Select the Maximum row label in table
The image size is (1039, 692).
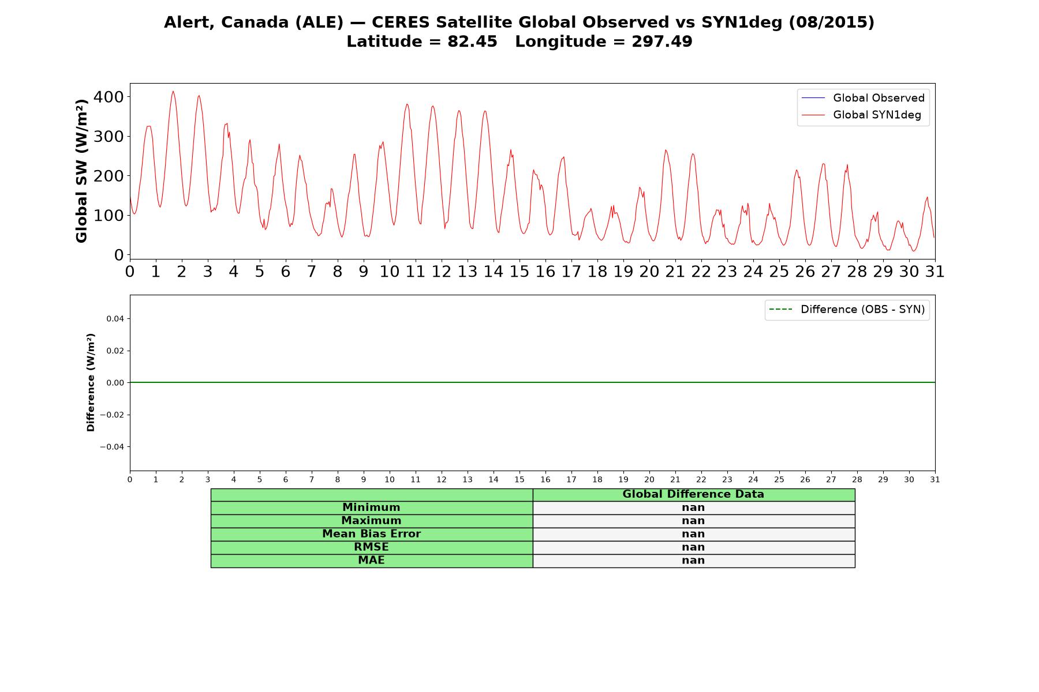371,521
